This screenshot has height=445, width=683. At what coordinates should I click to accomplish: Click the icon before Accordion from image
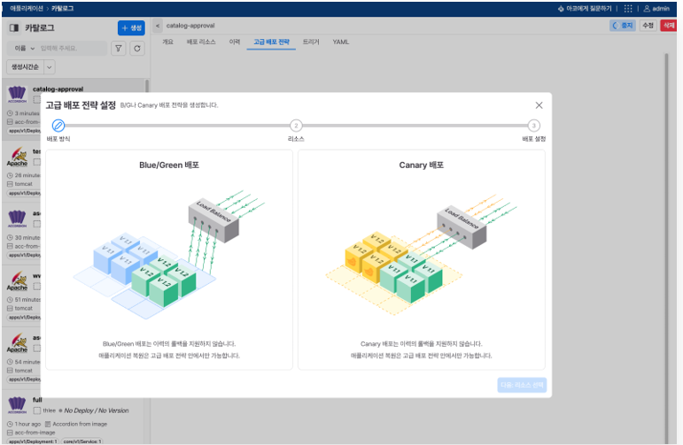click(x=48, y=424)
